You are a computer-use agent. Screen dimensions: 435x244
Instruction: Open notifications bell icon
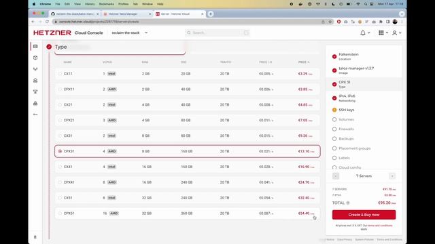click(x=363, y=33)
